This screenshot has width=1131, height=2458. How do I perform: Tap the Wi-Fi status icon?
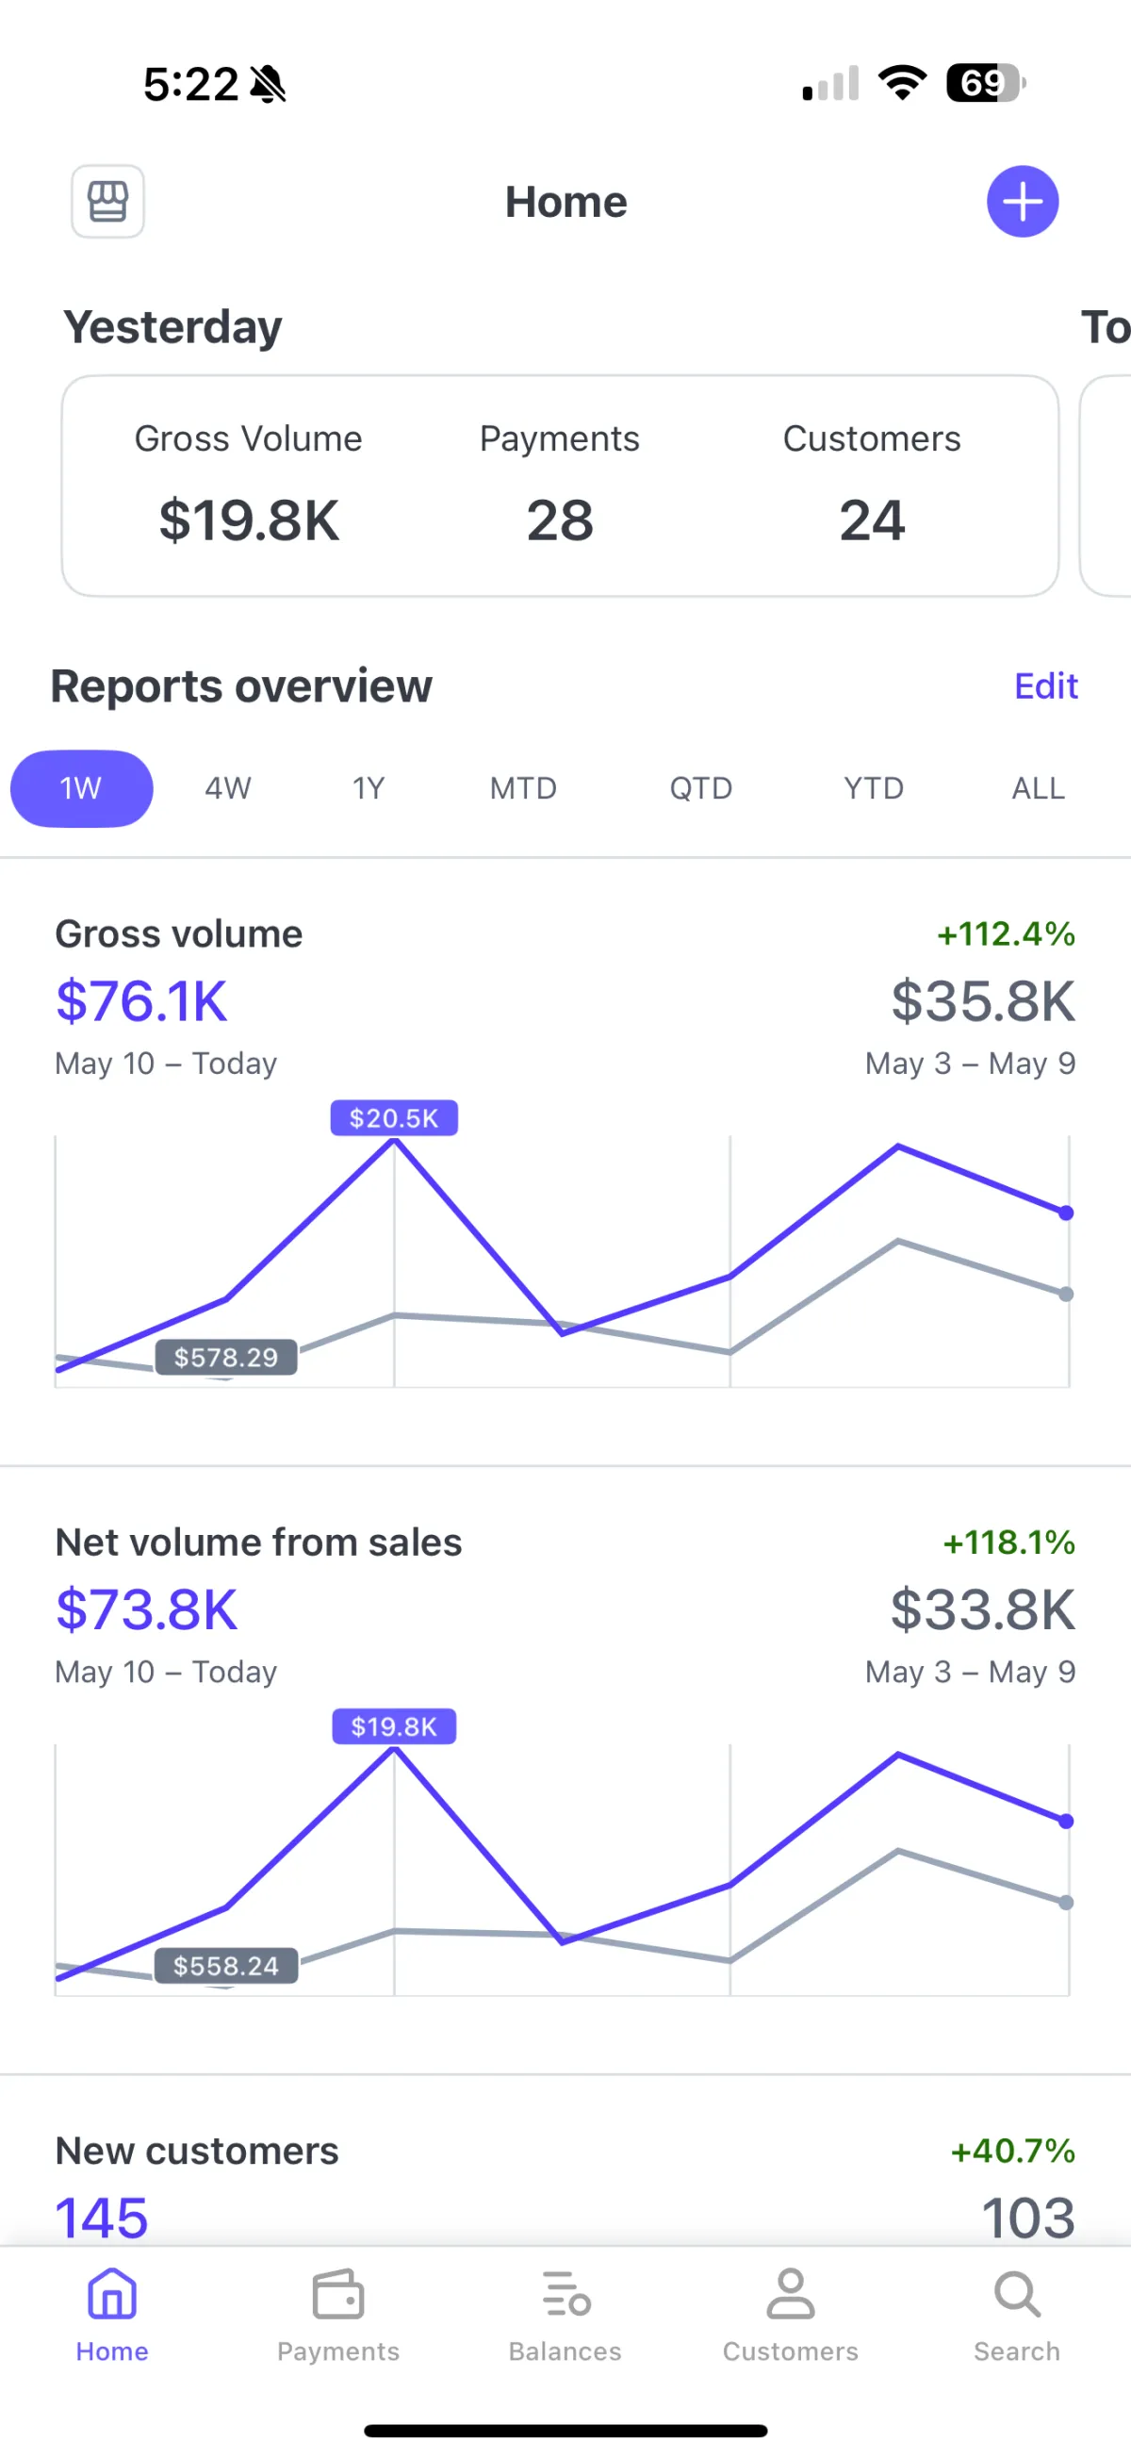pyautogui.click(x=902, y=83)
